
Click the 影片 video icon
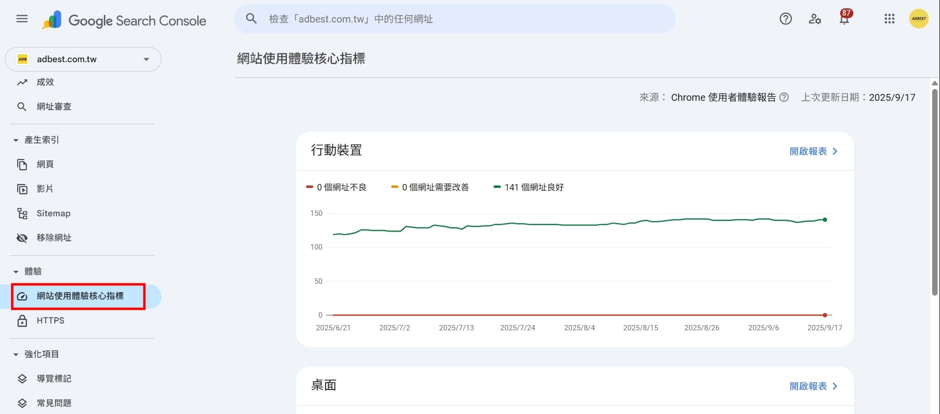22,189
